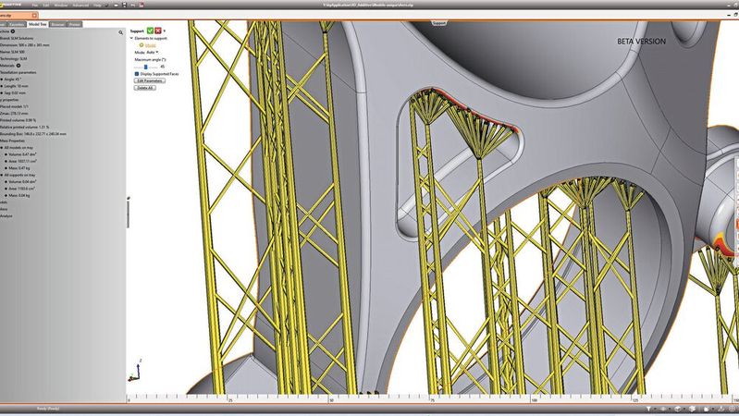Select All supports on tray item

19,175
